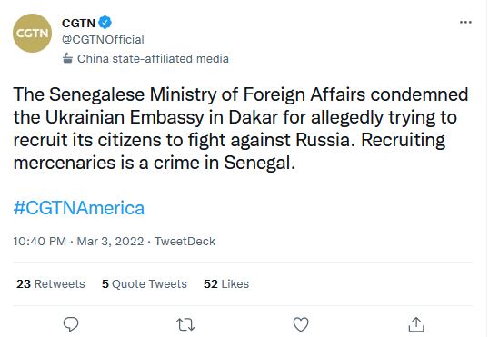Click the blue verified badge
489x337 pixels.
[x=105, y=23]
